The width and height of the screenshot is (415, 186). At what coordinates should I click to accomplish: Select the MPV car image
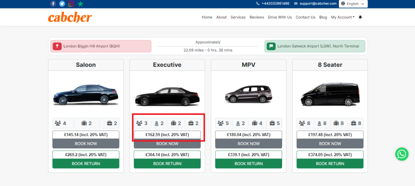248,94
